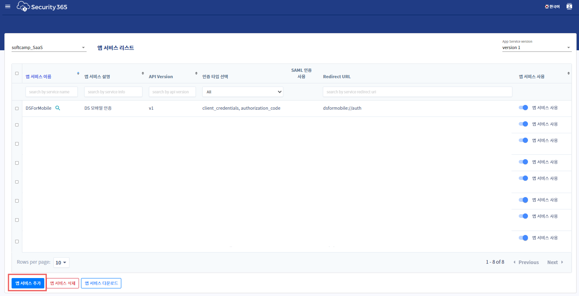The image size is (579, 296).
Task: Open the user profile icon
Action: coord(569,6)
